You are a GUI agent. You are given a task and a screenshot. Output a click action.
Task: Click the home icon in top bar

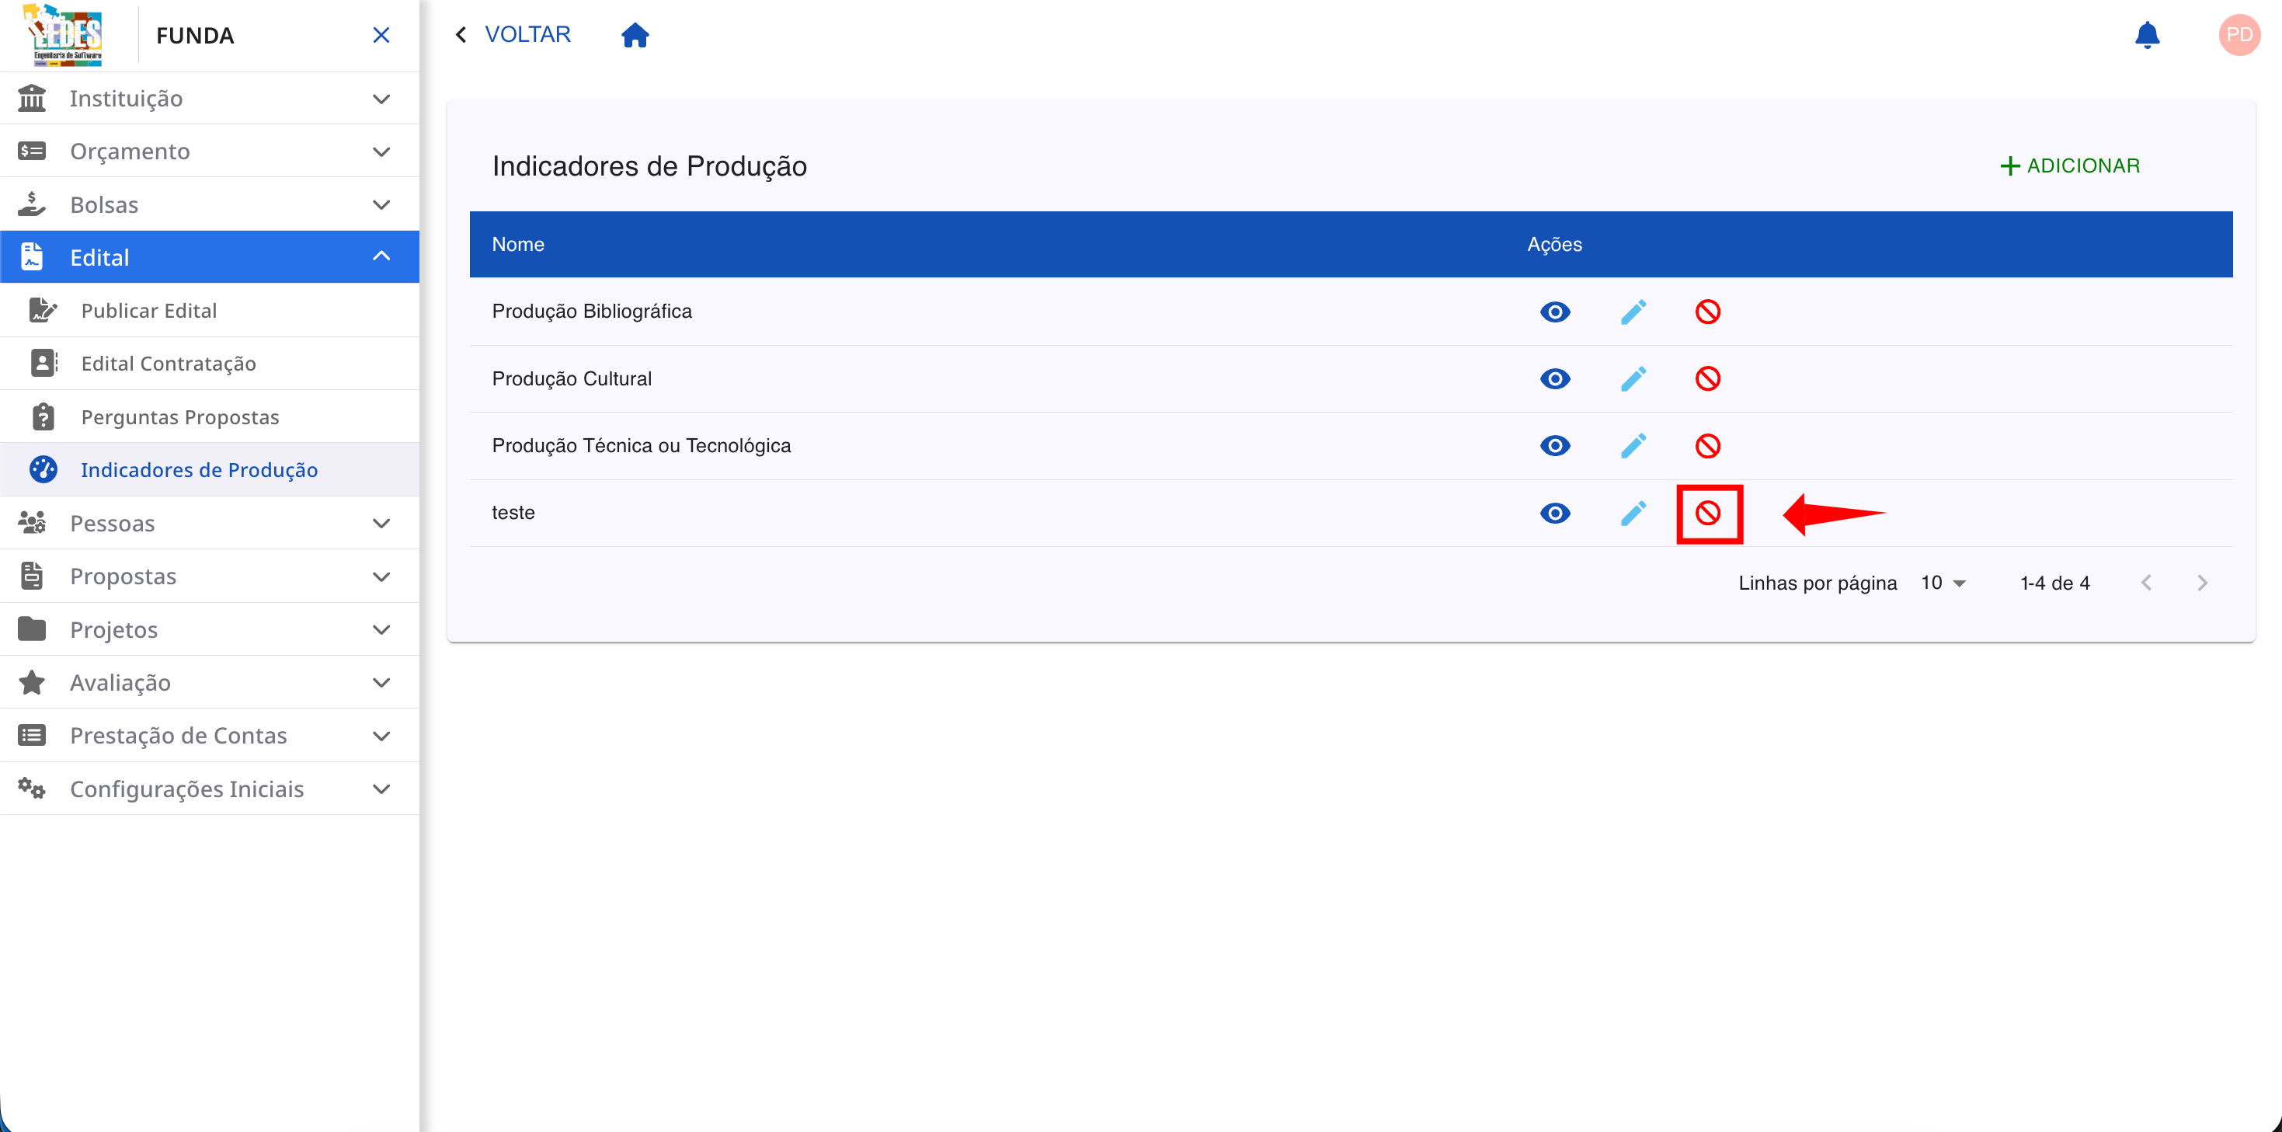(635, 34)
